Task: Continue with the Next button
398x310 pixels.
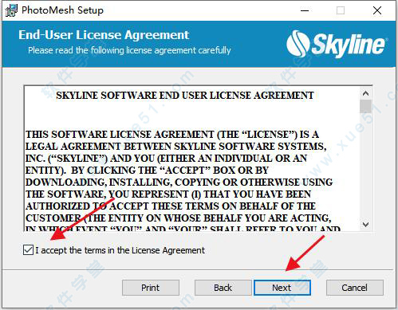Action: (282, 288)
